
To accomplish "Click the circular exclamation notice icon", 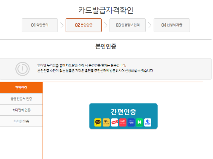I will 23,69.
